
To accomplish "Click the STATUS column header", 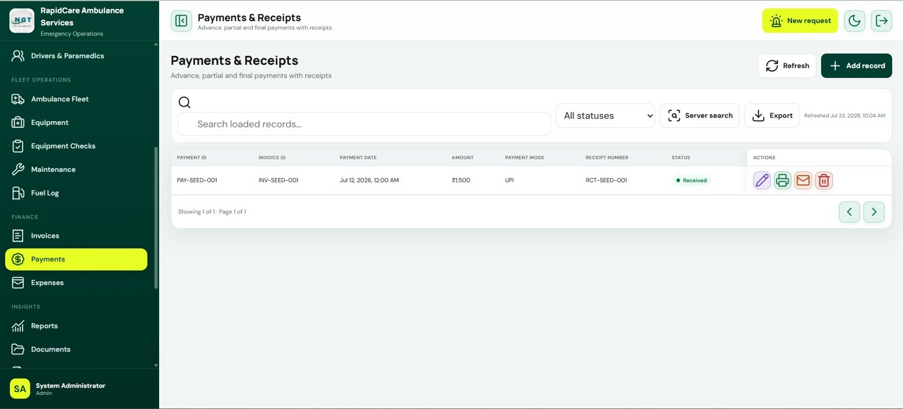I will pyautogui.click(x=681, y=158).
